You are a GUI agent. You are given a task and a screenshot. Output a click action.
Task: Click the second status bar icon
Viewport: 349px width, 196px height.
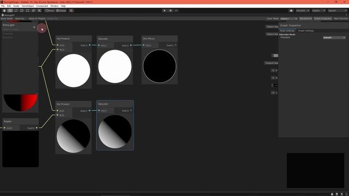337,194
